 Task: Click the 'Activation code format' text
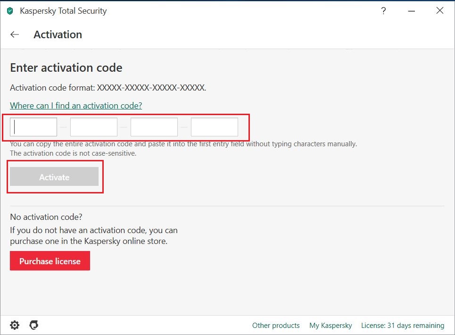(108, 88)
